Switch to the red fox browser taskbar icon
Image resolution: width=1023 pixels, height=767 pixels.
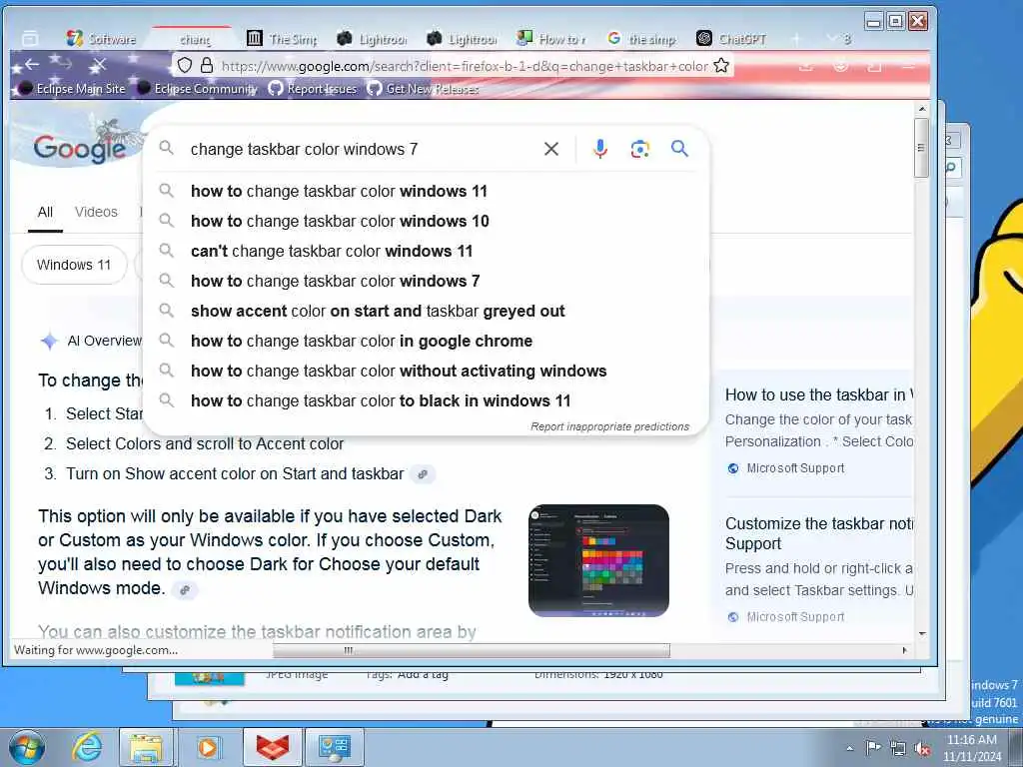272,747
